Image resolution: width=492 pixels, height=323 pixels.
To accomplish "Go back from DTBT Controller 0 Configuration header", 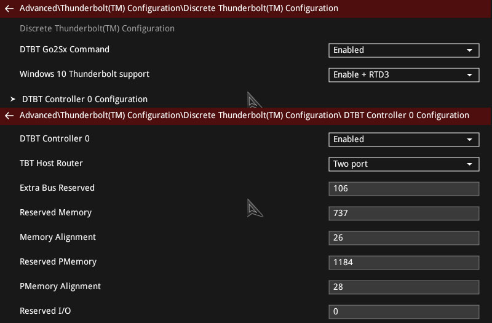I will (9, 116).
